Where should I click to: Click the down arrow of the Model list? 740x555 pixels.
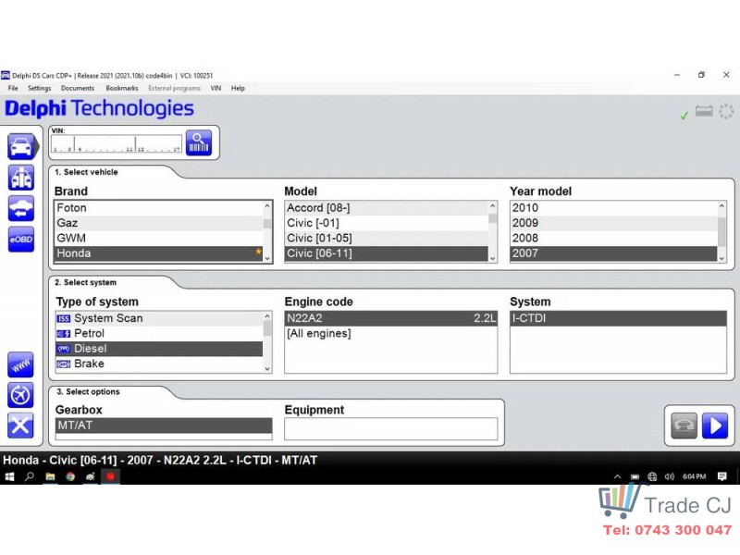(493, 258)
